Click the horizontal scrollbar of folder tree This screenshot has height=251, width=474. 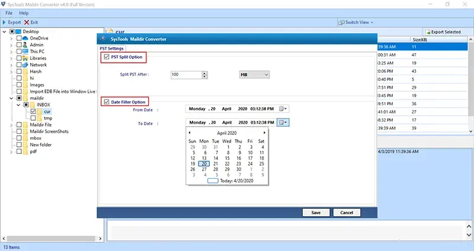[52, 239]
